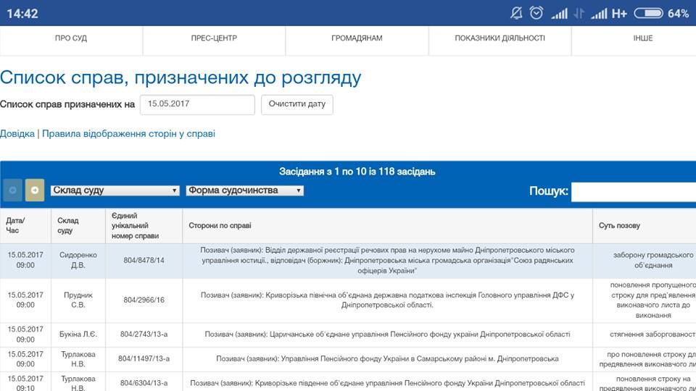696x391 pixels.
Task: Click the Список справ, призначених до розгляду heading
Action: coord(181,78)
